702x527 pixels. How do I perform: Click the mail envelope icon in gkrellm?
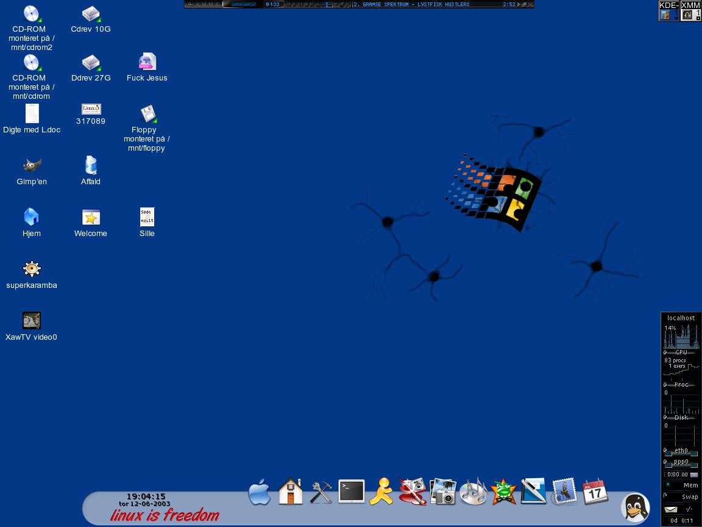tap(671, 509)
